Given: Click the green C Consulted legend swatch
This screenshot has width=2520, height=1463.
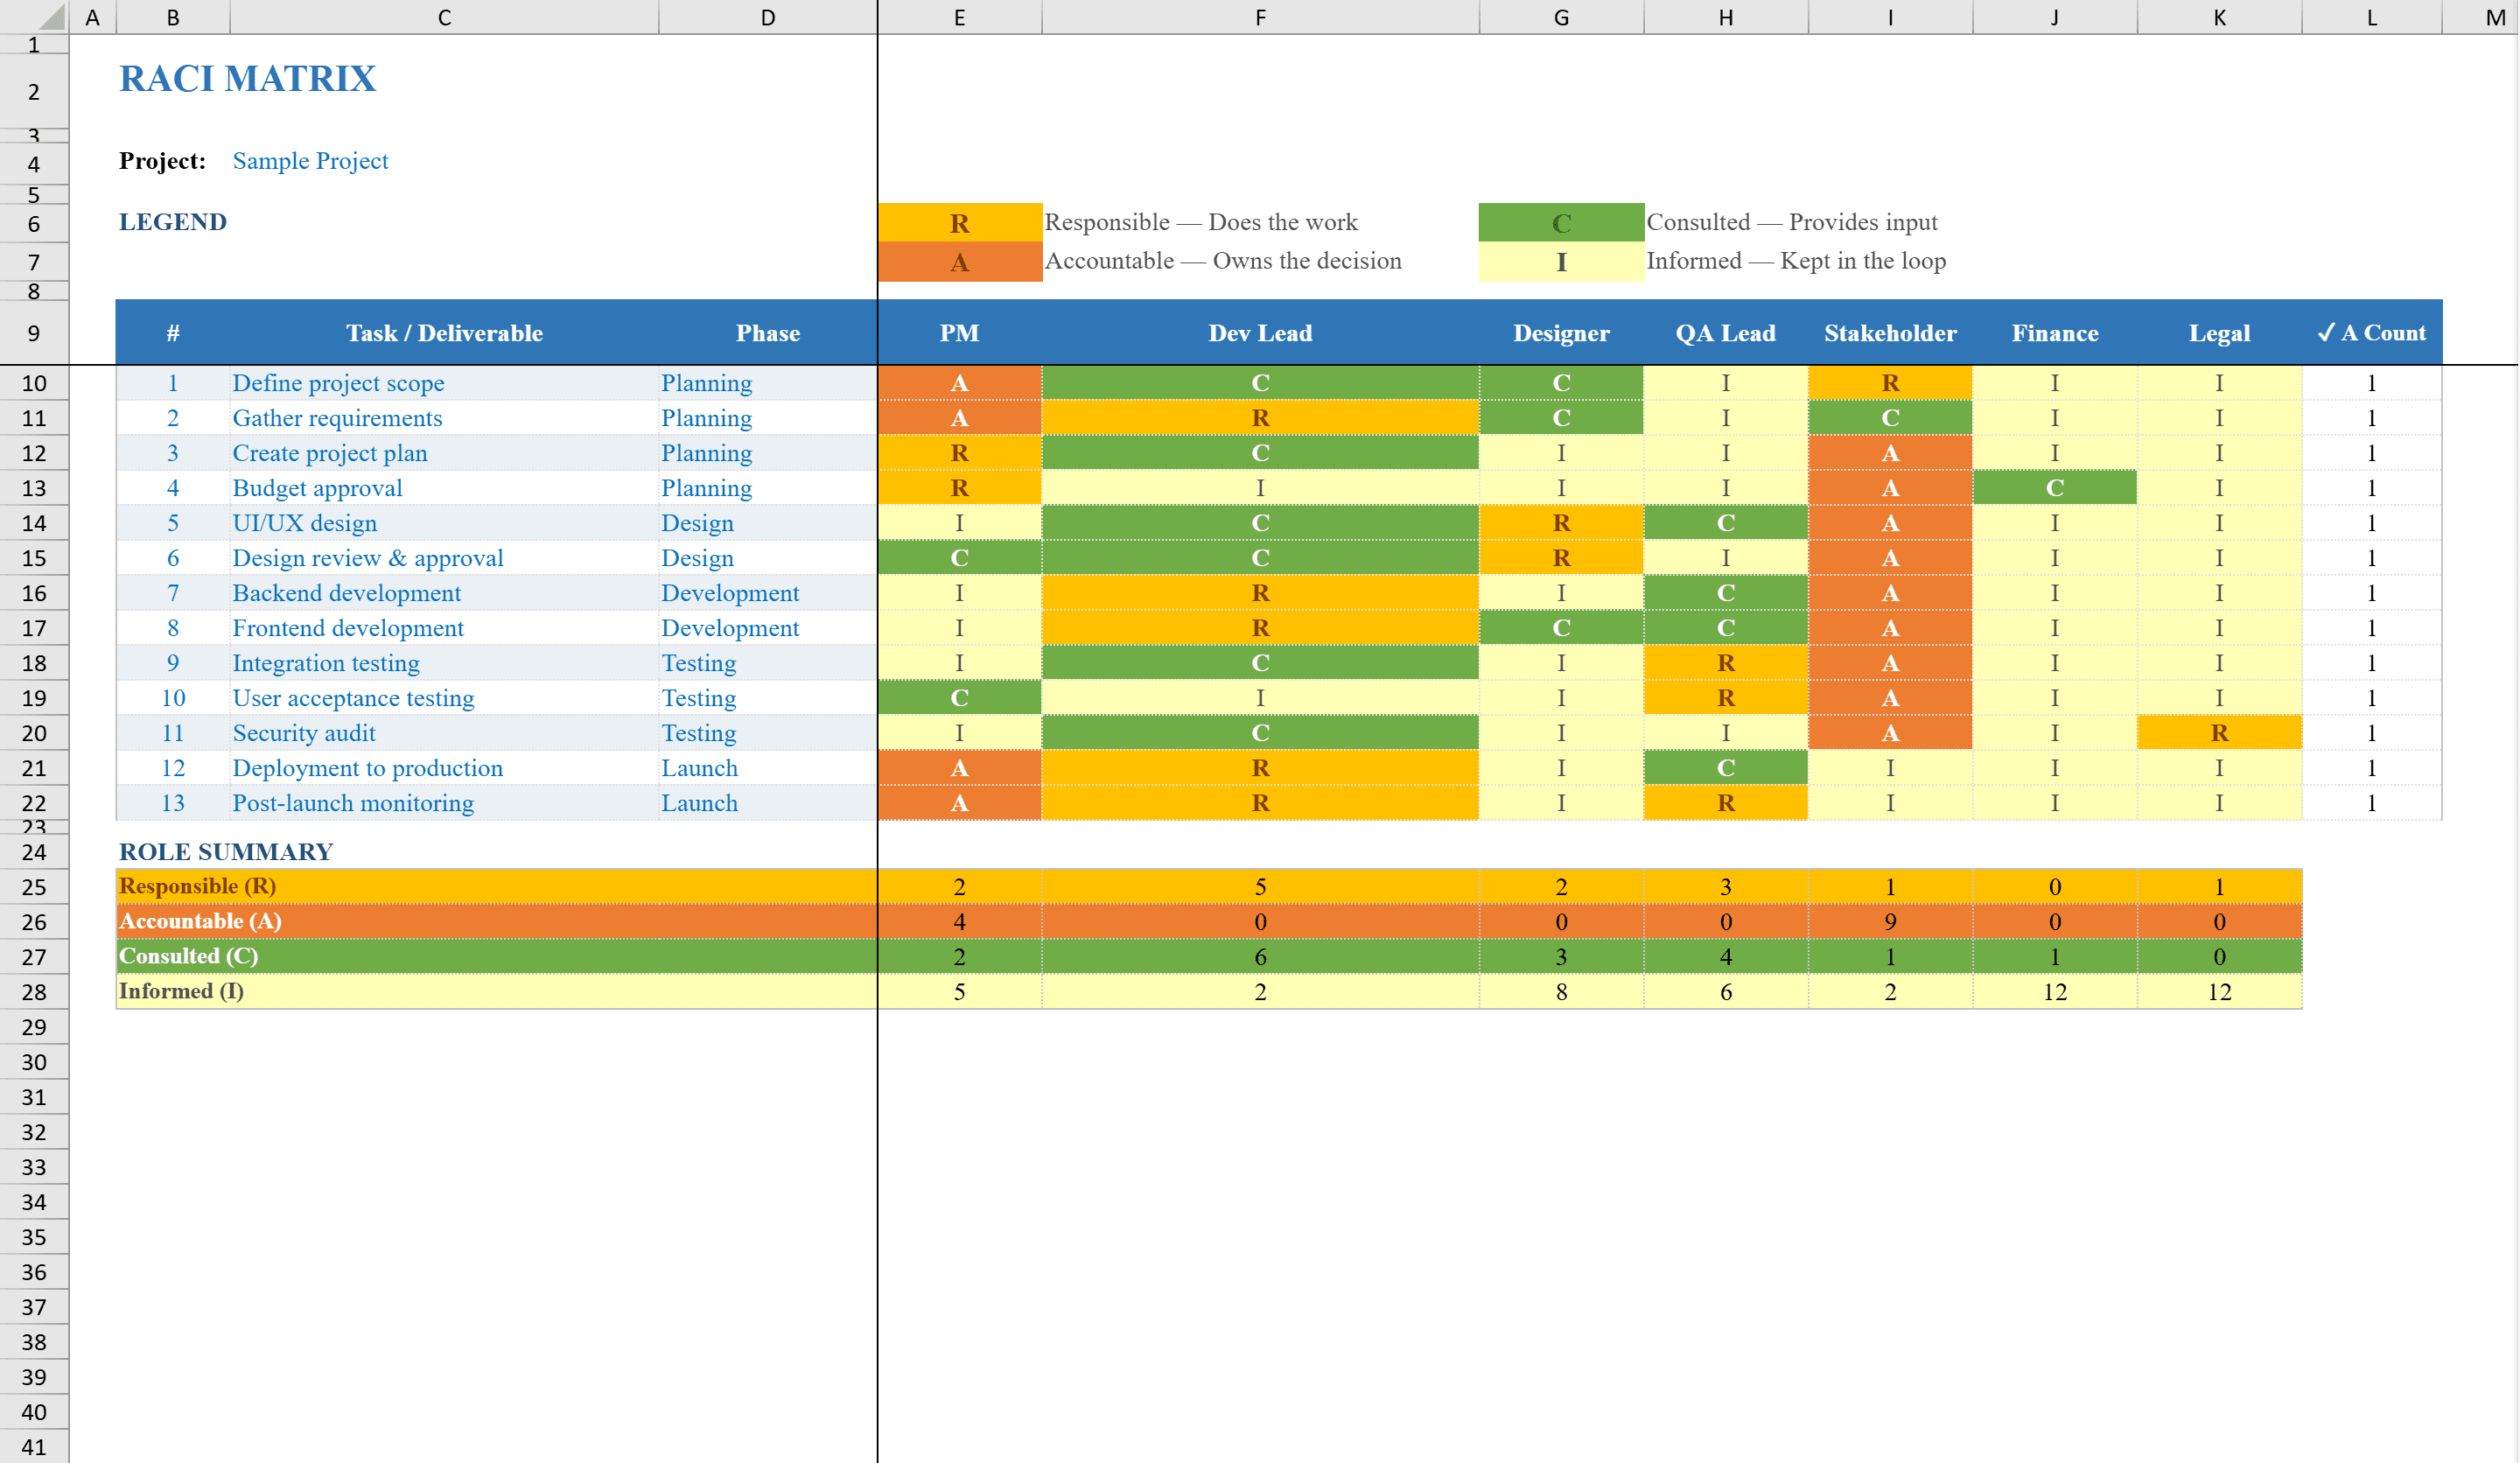Looking at the screenshot, I should [1560, 222].
